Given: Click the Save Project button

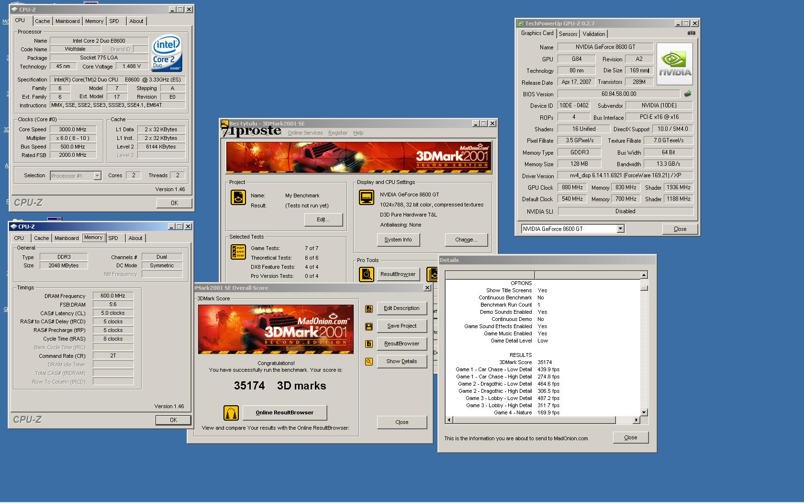Looking at the screenshot, I should click(402, 326).
